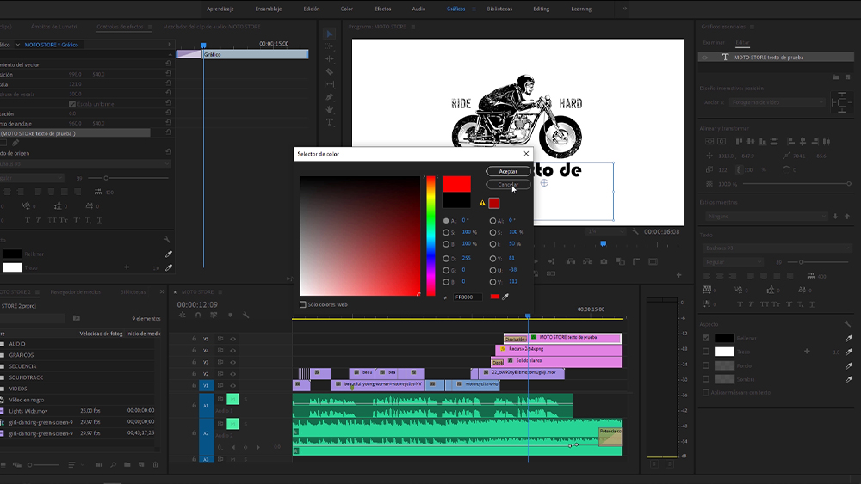The image size is (861, 484).
Task: Open workspace overflow chevrons
Action: (x=624, y=9)
